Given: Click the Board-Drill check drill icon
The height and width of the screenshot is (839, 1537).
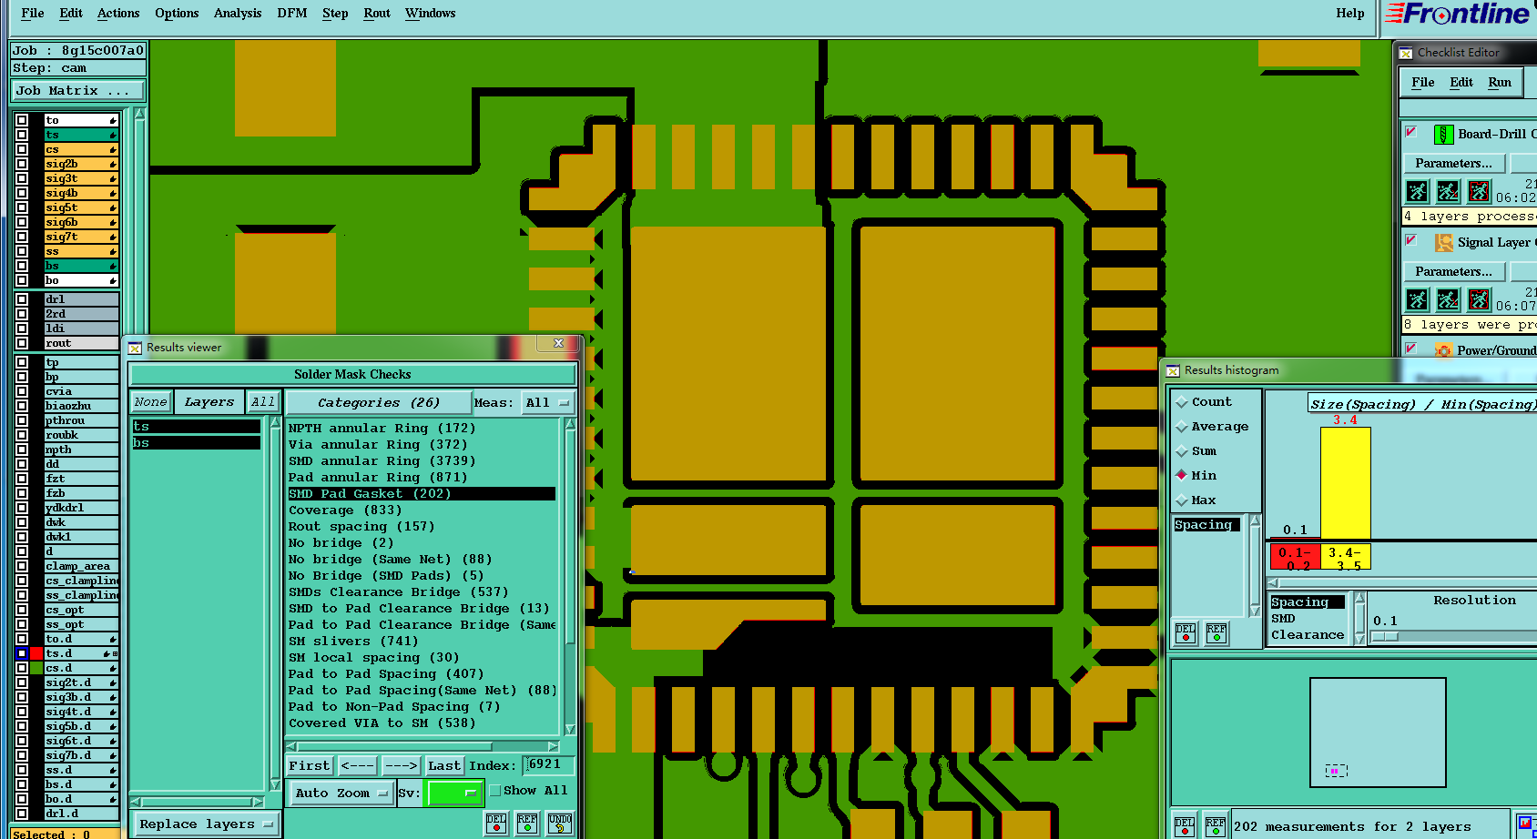Looking at the screenshot, I should 1443,135.
